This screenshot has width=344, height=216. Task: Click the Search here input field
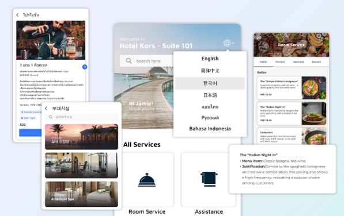(146, 61)
